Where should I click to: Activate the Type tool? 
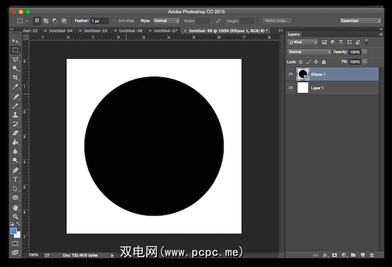[15, 179]
